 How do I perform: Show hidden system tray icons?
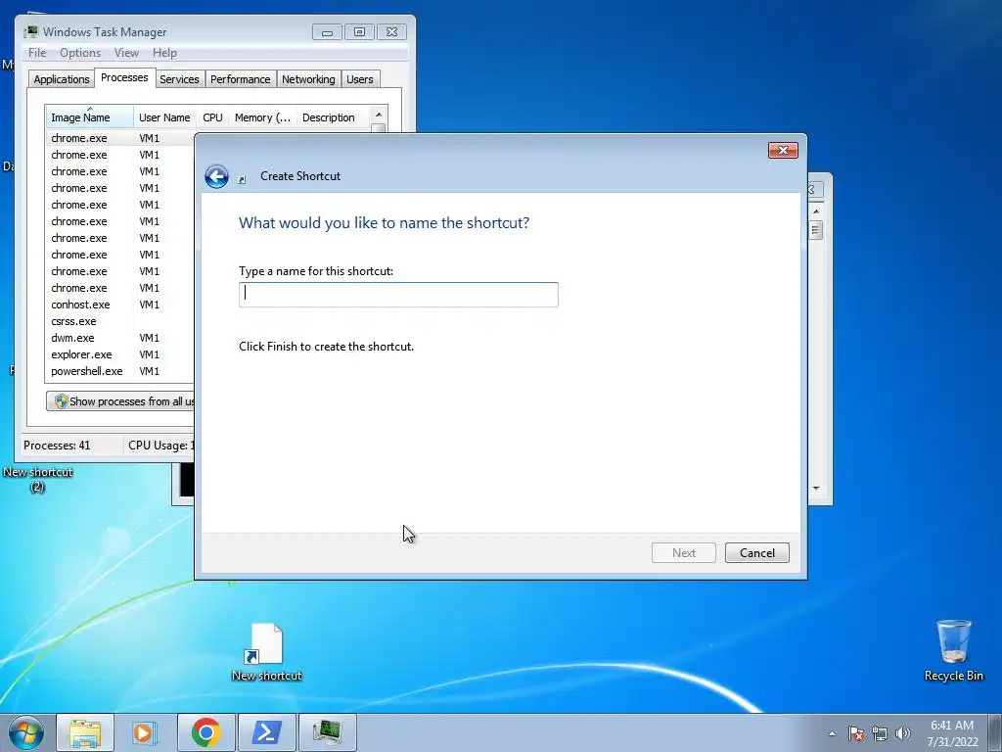tap(832, 733)
